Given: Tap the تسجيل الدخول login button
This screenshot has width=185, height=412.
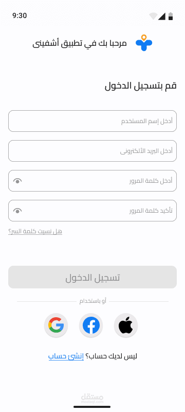Looking at the screenshot, I should [x=92, y=277].
